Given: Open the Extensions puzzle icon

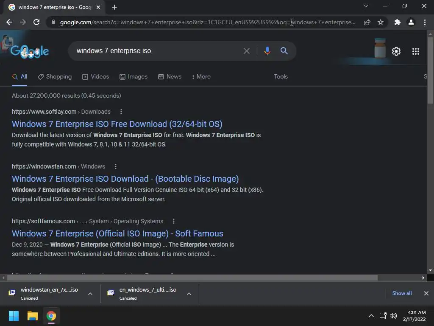Looking at the screenshot, I should point(398,22).
